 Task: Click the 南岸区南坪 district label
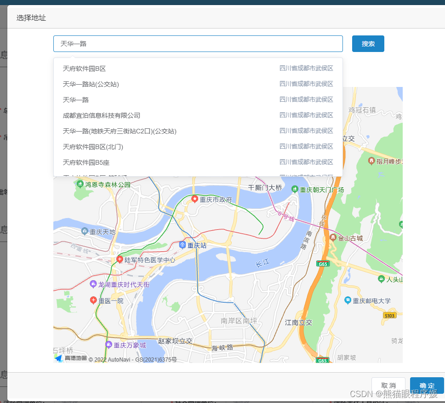click(239, 321)
